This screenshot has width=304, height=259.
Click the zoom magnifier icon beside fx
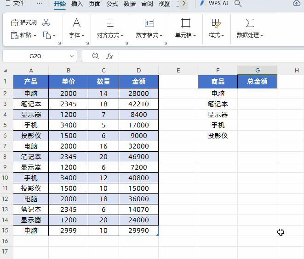(x=96, y=56)
